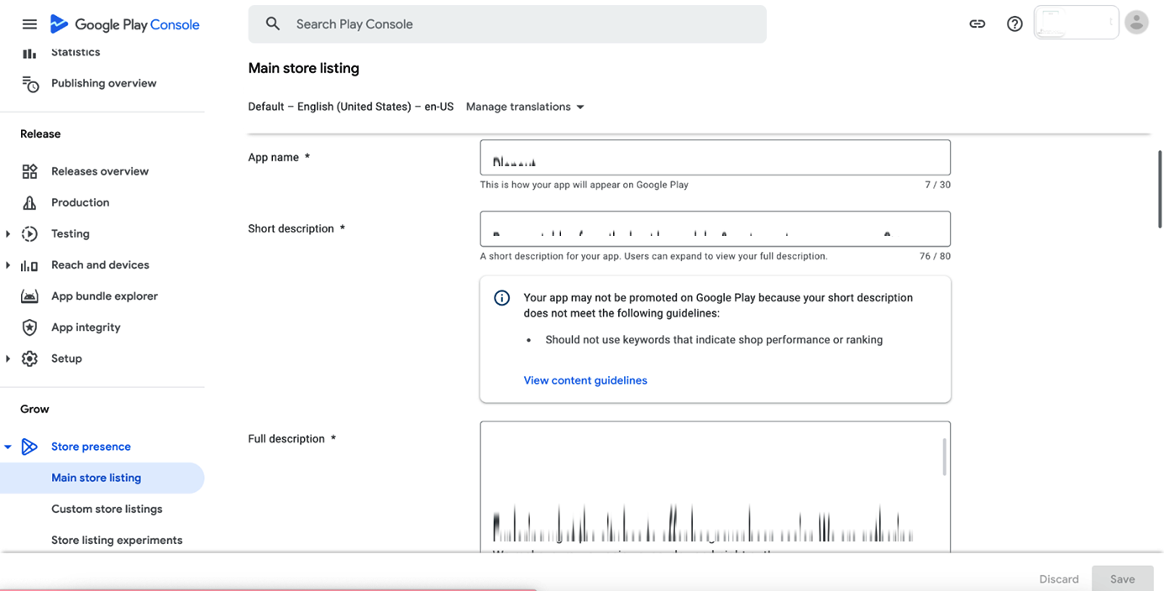1164x591 pixels.
Task: Open Store listing experiments page
Action: [x=117, y=540]
